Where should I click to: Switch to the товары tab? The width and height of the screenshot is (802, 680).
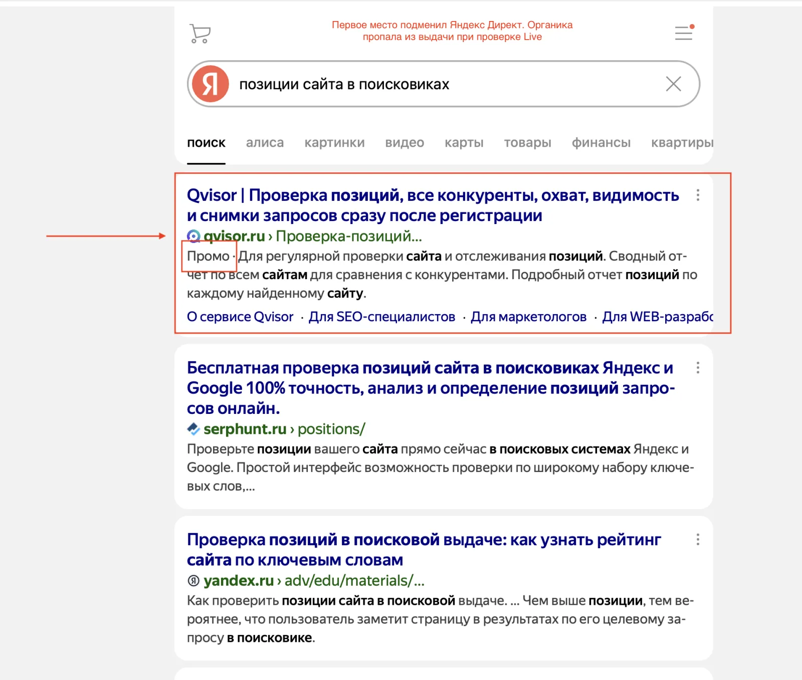click(x=527, y=143)
